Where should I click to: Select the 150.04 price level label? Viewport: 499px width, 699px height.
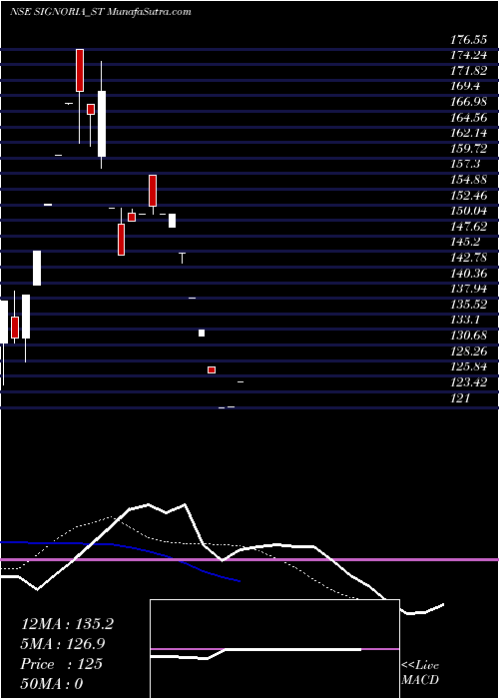(468, 211)
